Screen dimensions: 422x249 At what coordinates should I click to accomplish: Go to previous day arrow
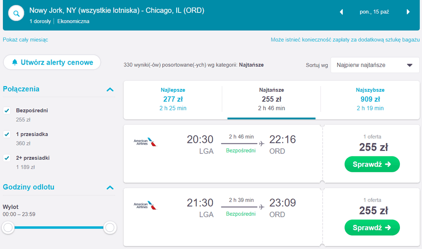(341, 12)
